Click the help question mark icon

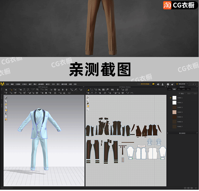[168, 84]
